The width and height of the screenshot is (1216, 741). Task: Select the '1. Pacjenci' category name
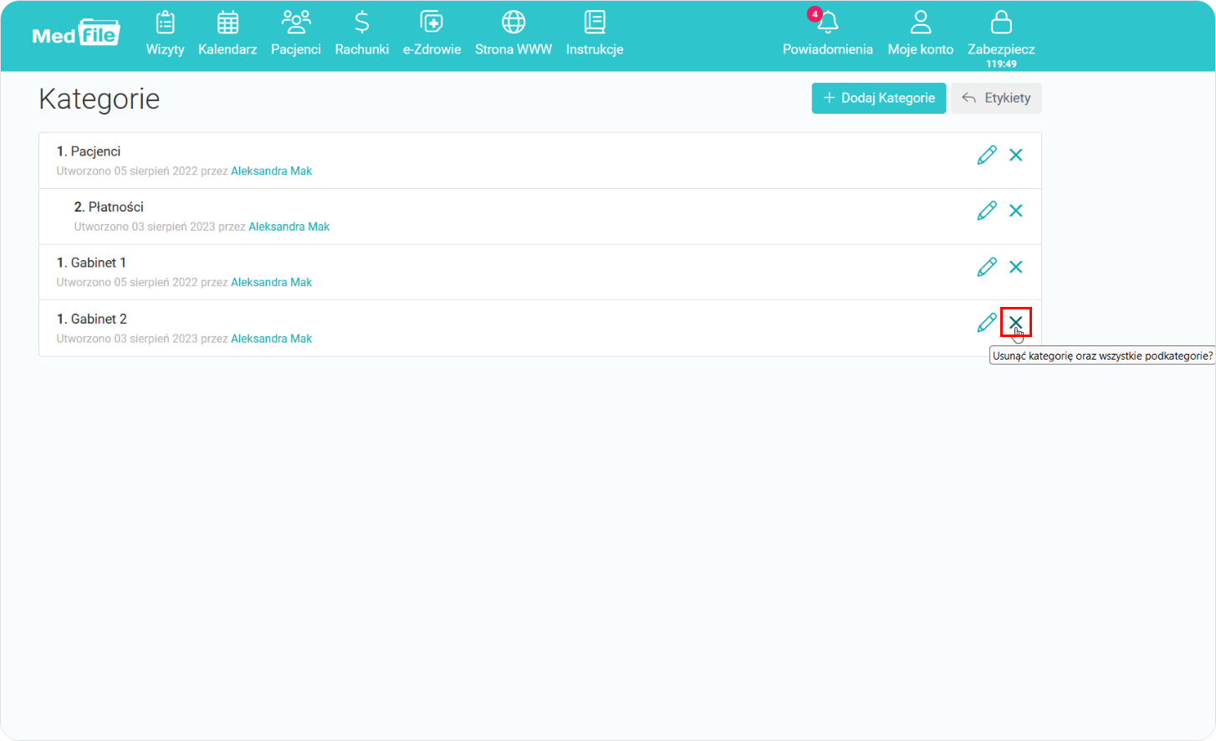89,151
